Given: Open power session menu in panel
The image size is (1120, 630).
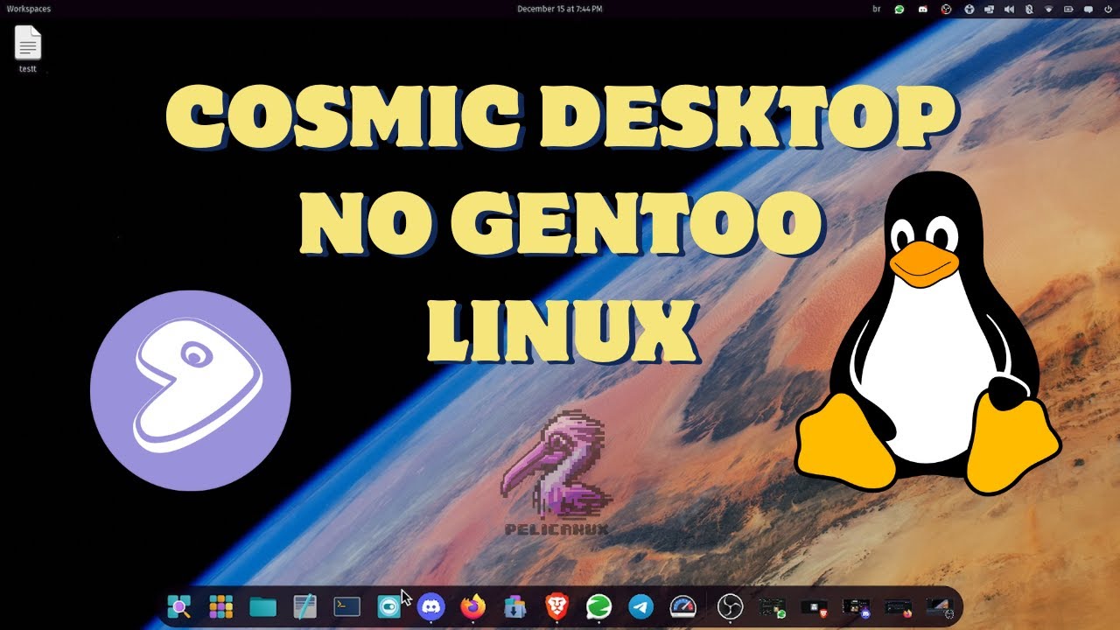Looking at the screenshot, I should 1109,9.
